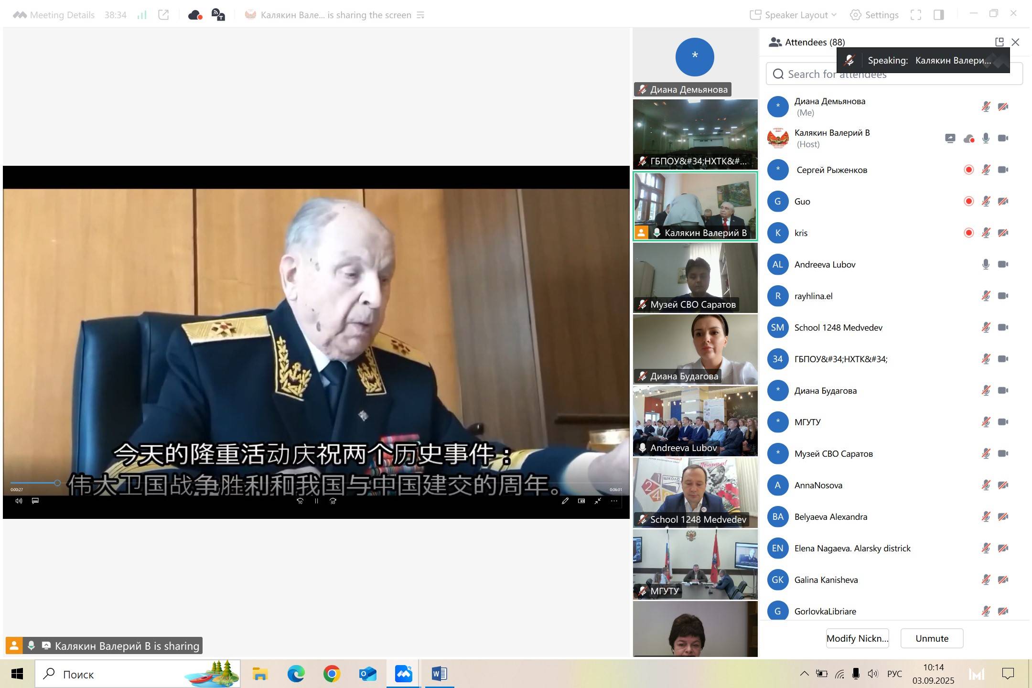Open the share meeting link icon

pyautogui.click(x=163, y=15)
